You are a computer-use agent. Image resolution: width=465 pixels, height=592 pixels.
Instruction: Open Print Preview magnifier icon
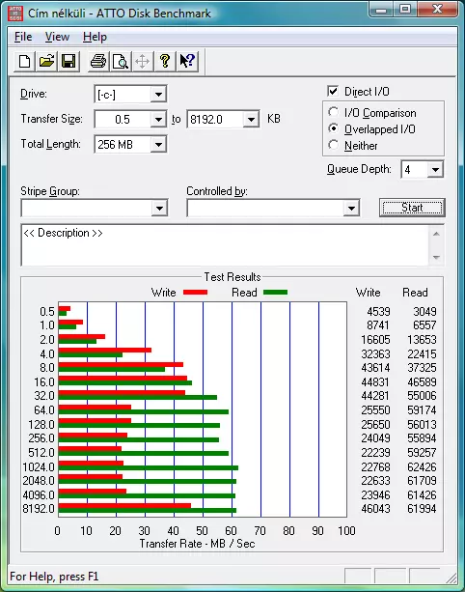pos(121,61)
